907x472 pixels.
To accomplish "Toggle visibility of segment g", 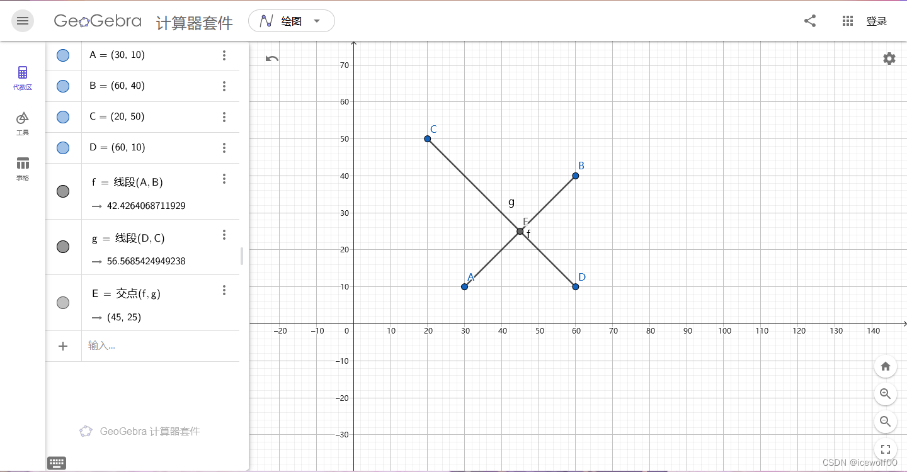I will point(63,247).
